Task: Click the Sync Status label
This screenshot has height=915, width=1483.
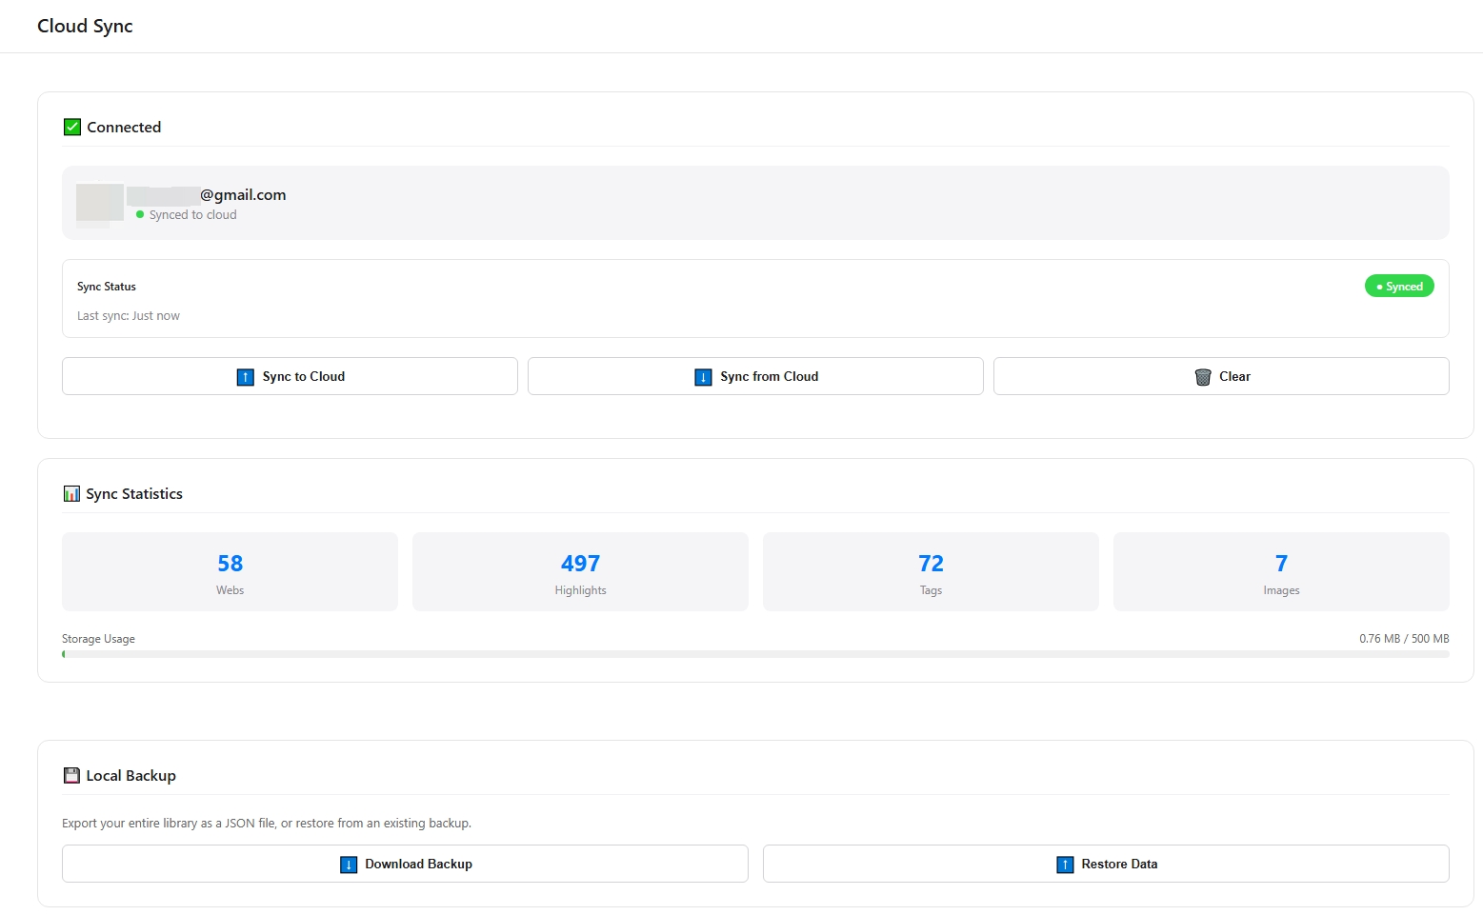Action: click(107, 287)
